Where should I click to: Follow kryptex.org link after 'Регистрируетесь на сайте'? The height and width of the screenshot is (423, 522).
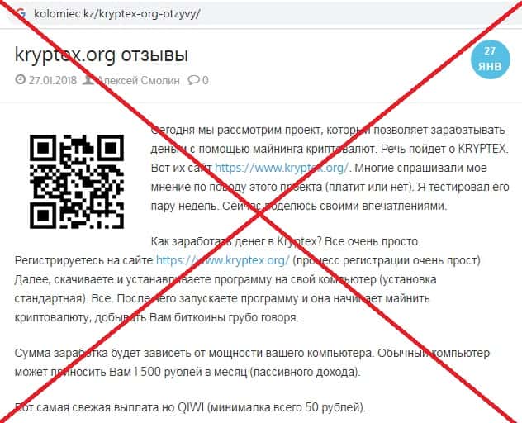(223, 260)
